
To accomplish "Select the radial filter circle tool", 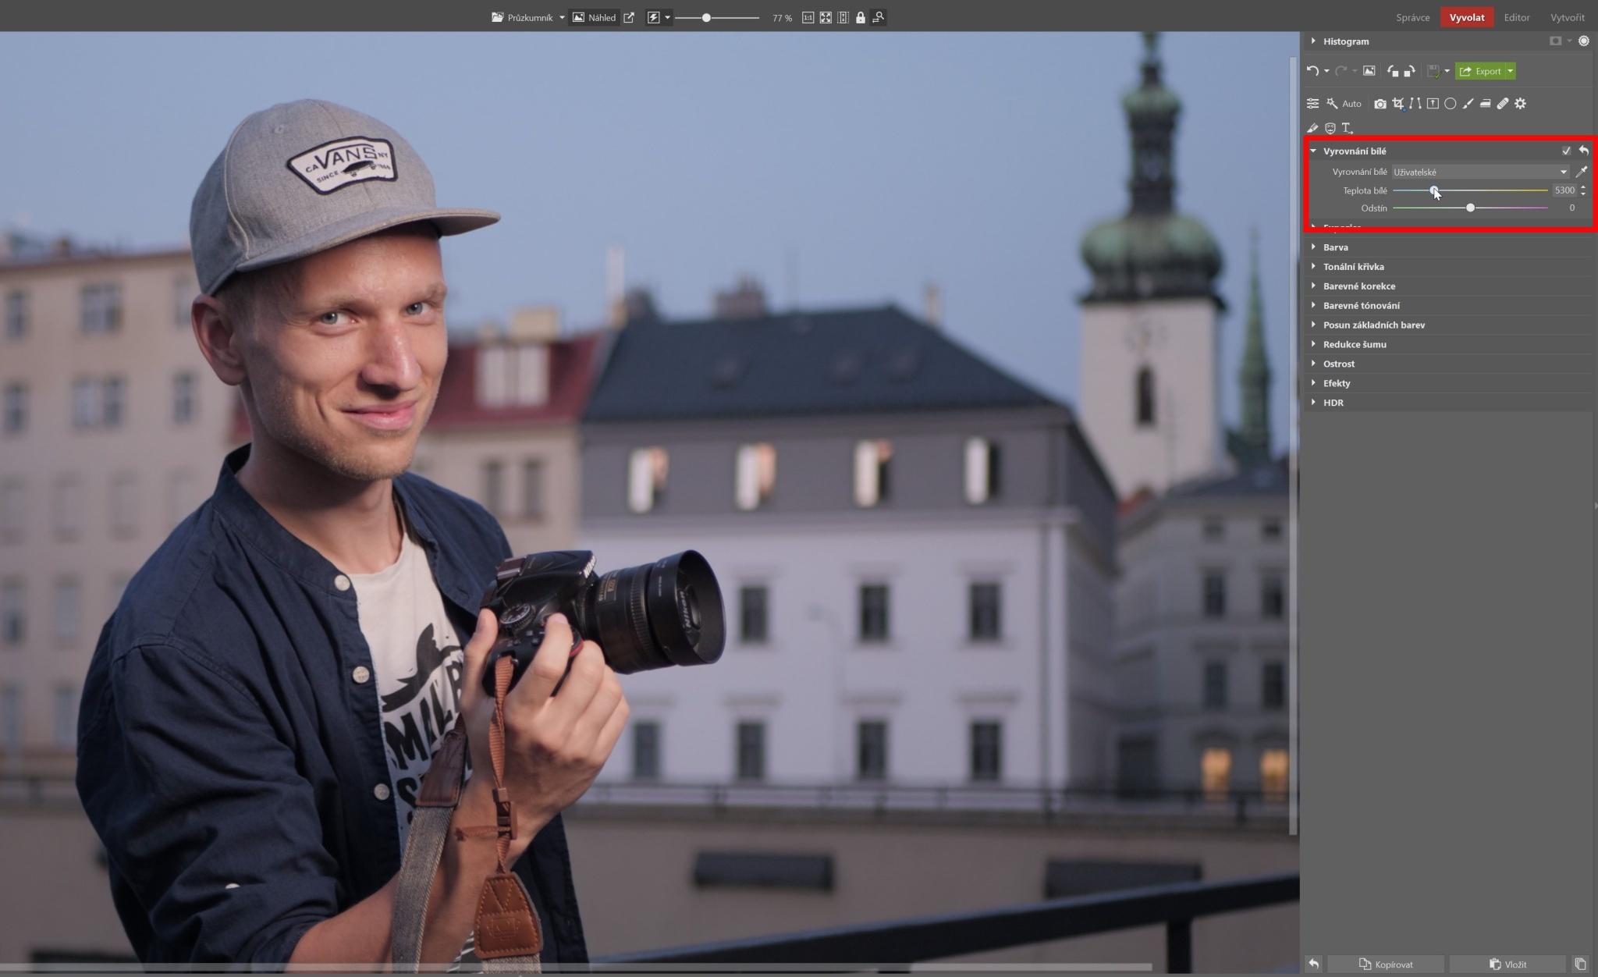I will [1450, 104].
